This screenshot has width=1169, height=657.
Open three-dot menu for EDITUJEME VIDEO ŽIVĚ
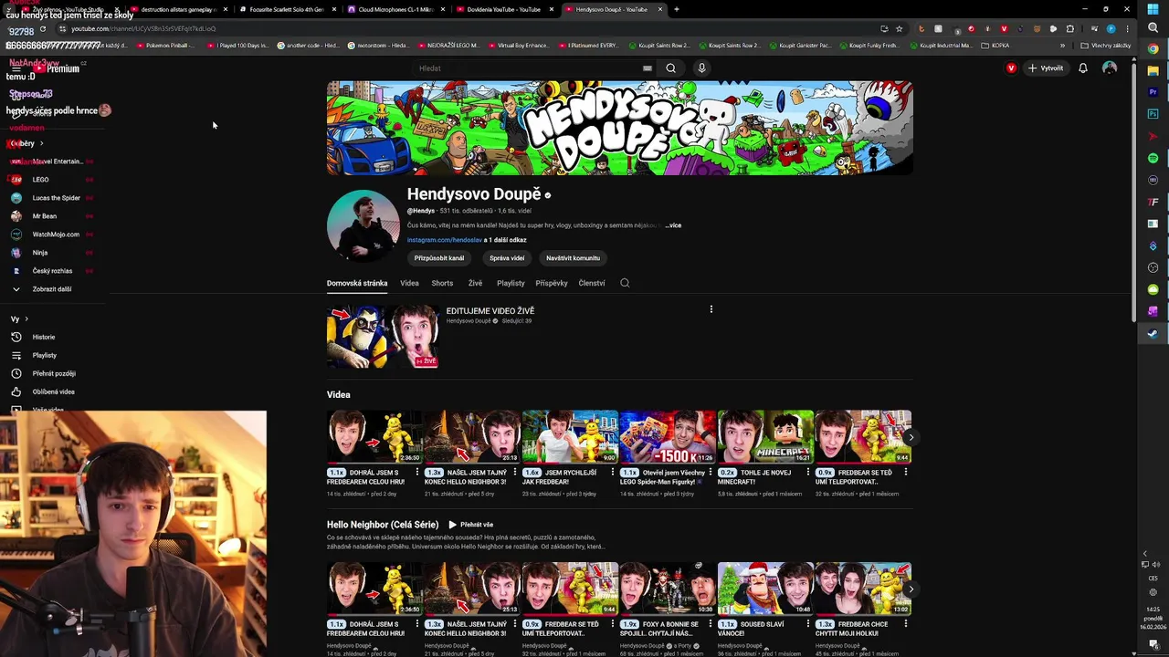[x=711, y=309]
